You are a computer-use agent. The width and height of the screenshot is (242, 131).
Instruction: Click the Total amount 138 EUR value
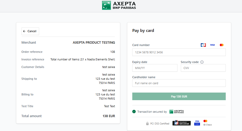[109, 116]
